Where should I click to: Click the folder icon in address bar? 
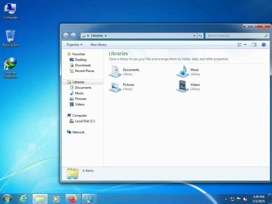[x=83, y=36]
